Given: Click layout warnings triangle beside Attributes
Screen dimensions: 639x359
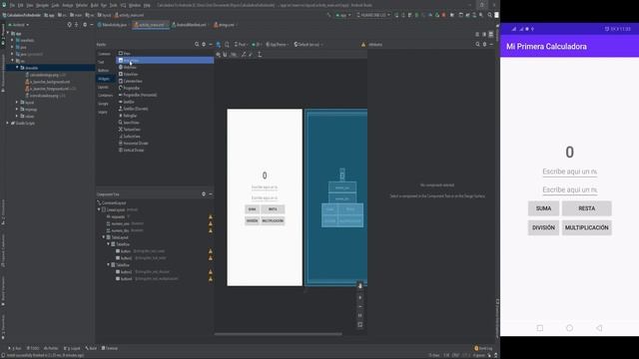Looking at the screenshot, I should point(363,44).
